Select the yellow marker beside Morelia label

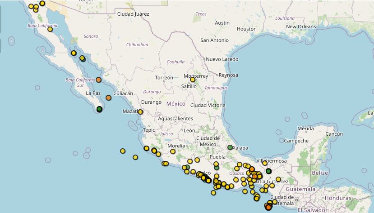[x=173, y=151]
